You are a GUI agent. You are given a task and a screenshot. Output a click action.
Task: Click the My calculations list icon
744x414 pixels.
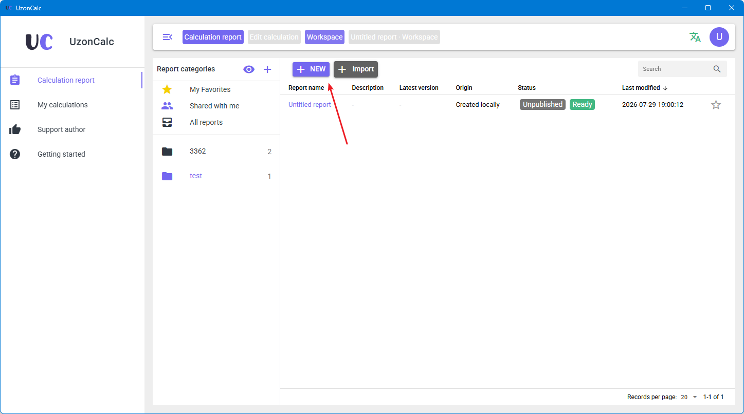coord(15,105)
